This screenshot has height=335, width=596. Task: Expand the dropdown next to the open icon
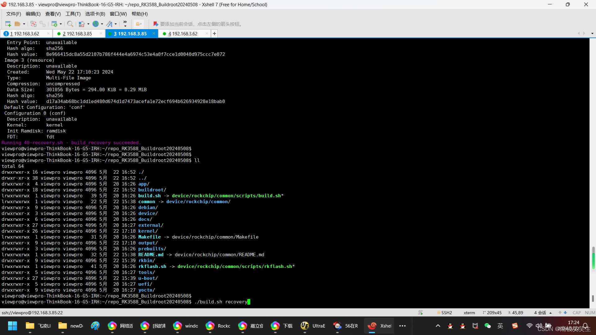[24, 24]
